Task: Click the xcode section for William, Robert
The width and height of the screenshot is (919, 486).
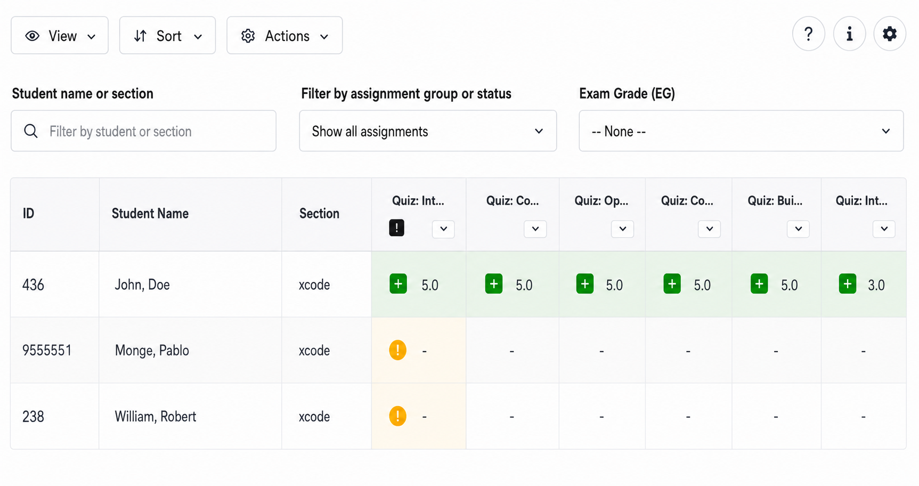Action: coord(314,417)
